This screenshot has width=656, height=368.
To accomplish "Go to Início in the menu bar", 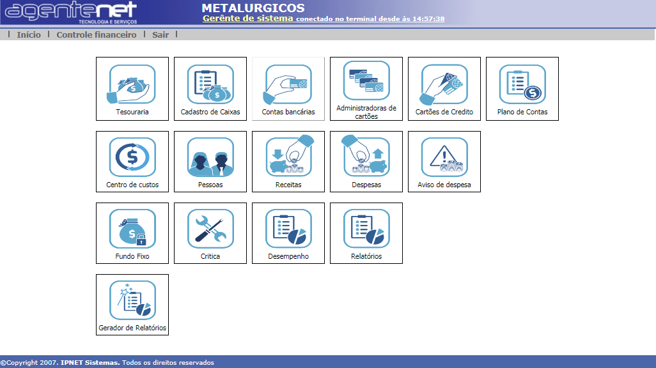I will coord(29,34).
